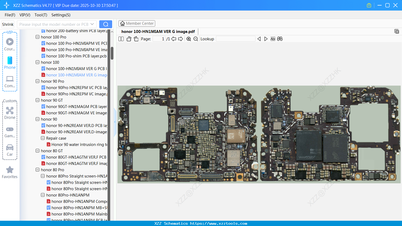402x226 pixels.
Task: Open honor 80GT-HN1AGTM VER.F PCB file
Action: point(74,157)
